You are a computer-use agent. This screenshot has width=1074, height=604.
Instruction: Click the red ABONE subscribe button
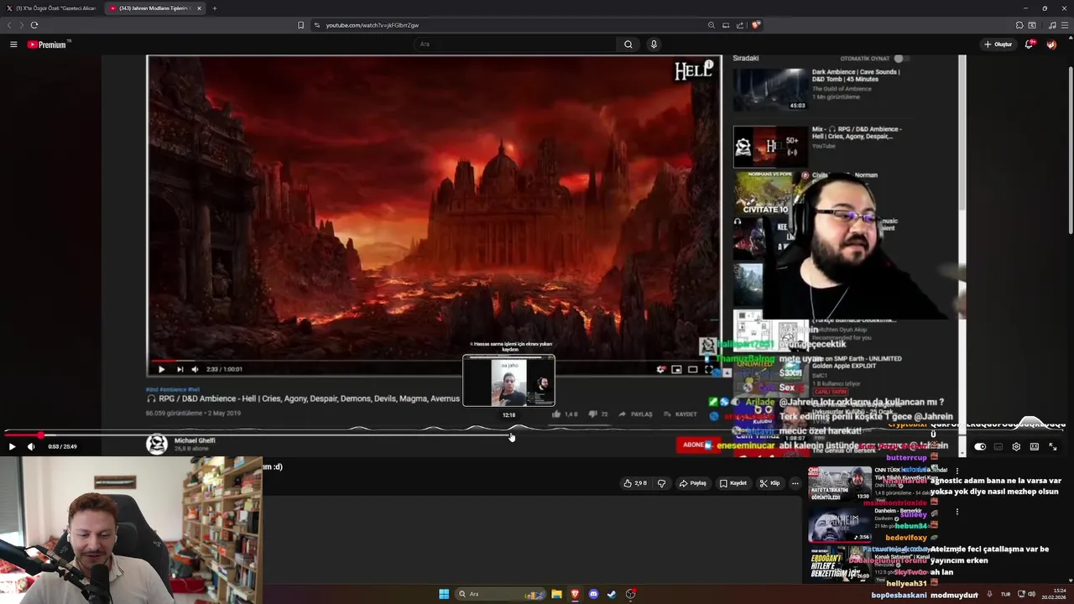pos(695,445)
